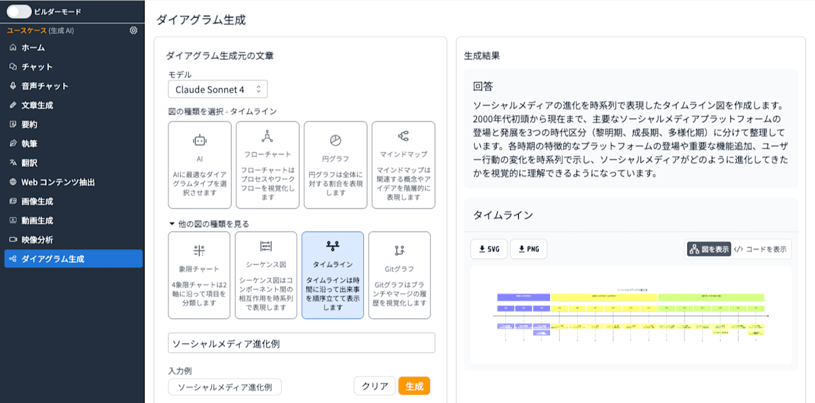Choose the 象限チャート diagram icon
Screen dimensions: 815x403
coord(199,250)
